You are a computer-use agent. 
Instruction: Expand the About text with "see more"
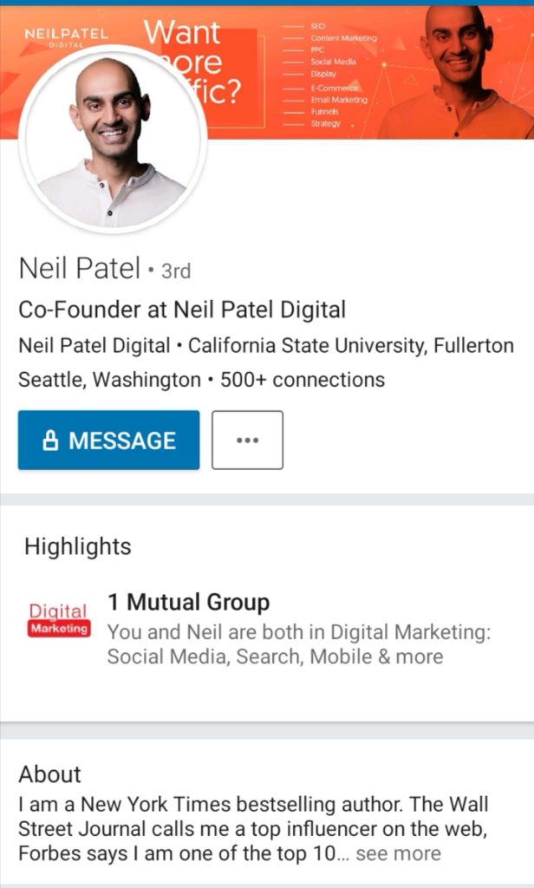[398, 853]
